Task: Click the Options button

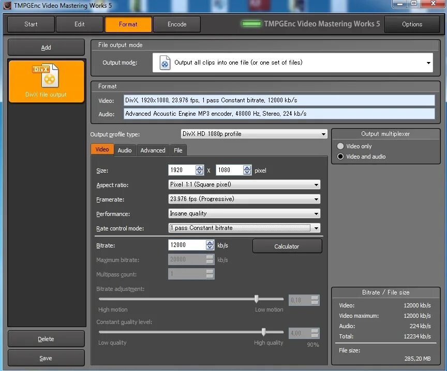Action: tap(412, 24)
